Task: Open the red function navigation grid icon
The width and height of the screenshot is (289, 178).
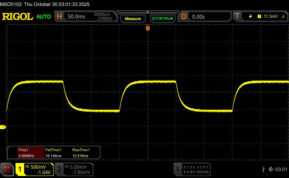Action: click(x=7, y=169)
